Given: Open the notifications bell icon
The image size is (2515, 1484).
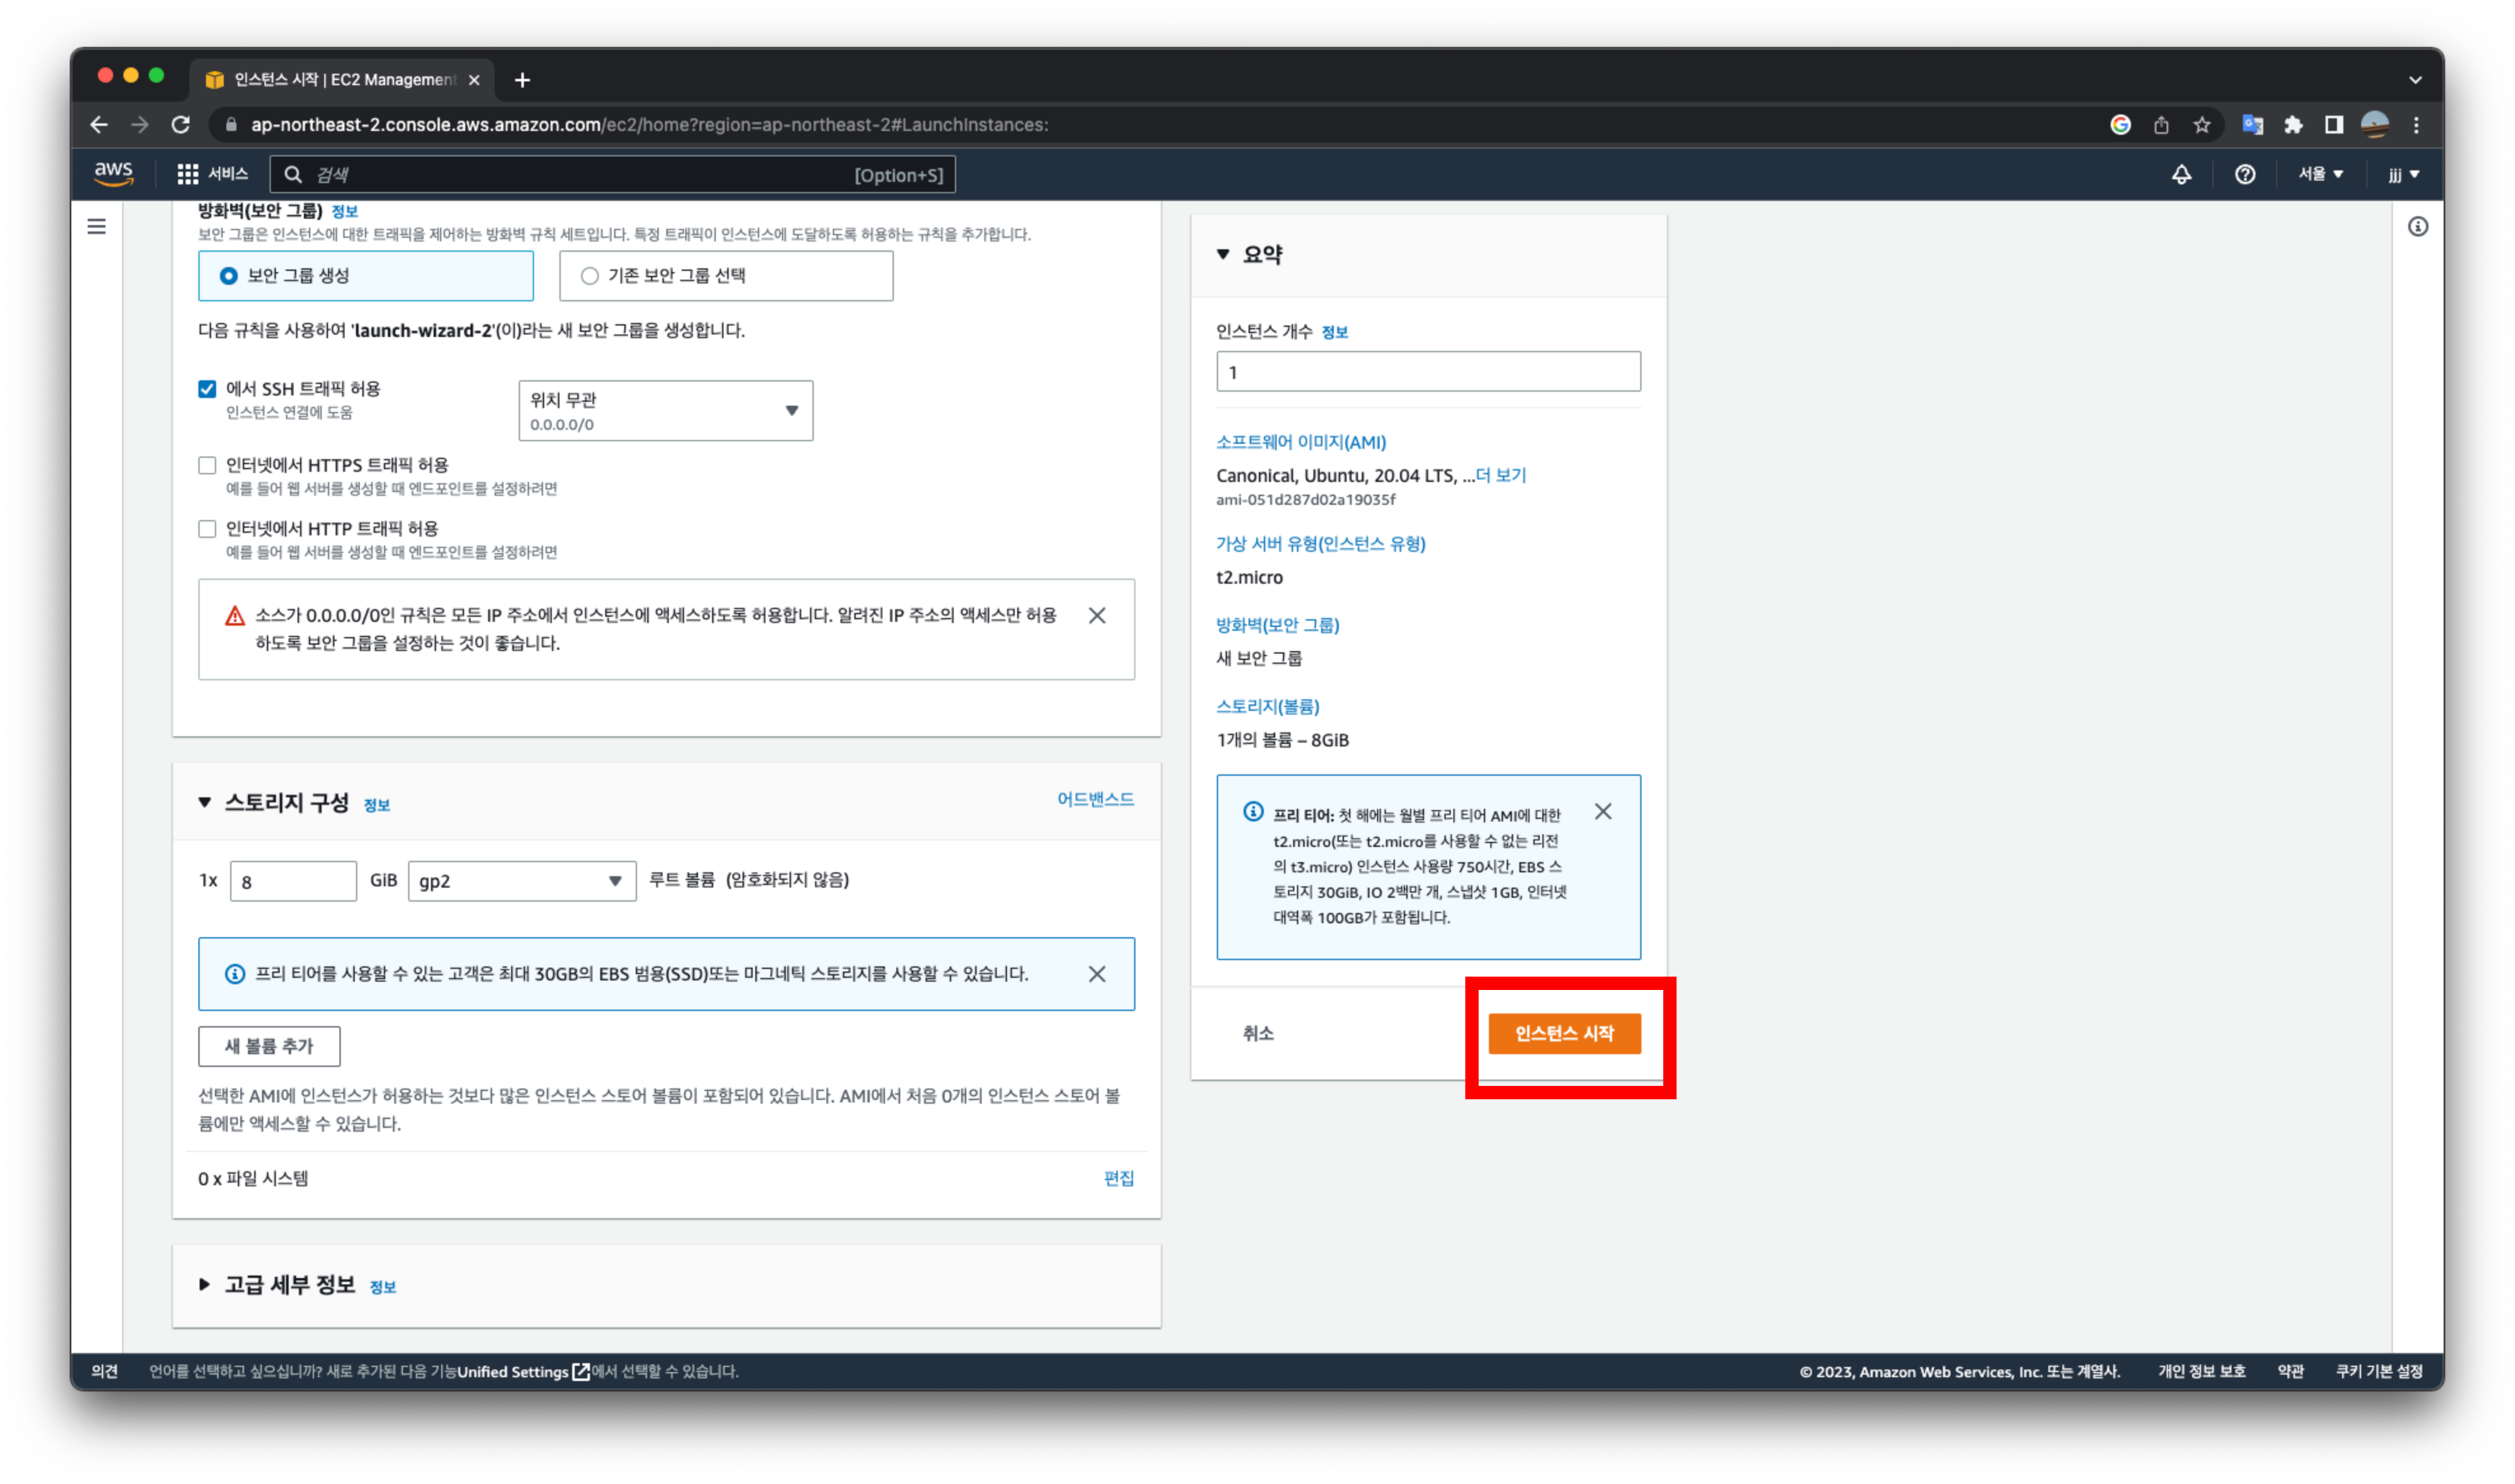Looking at the screenshot, I should pyautogui.click(x=2181, y=174).
